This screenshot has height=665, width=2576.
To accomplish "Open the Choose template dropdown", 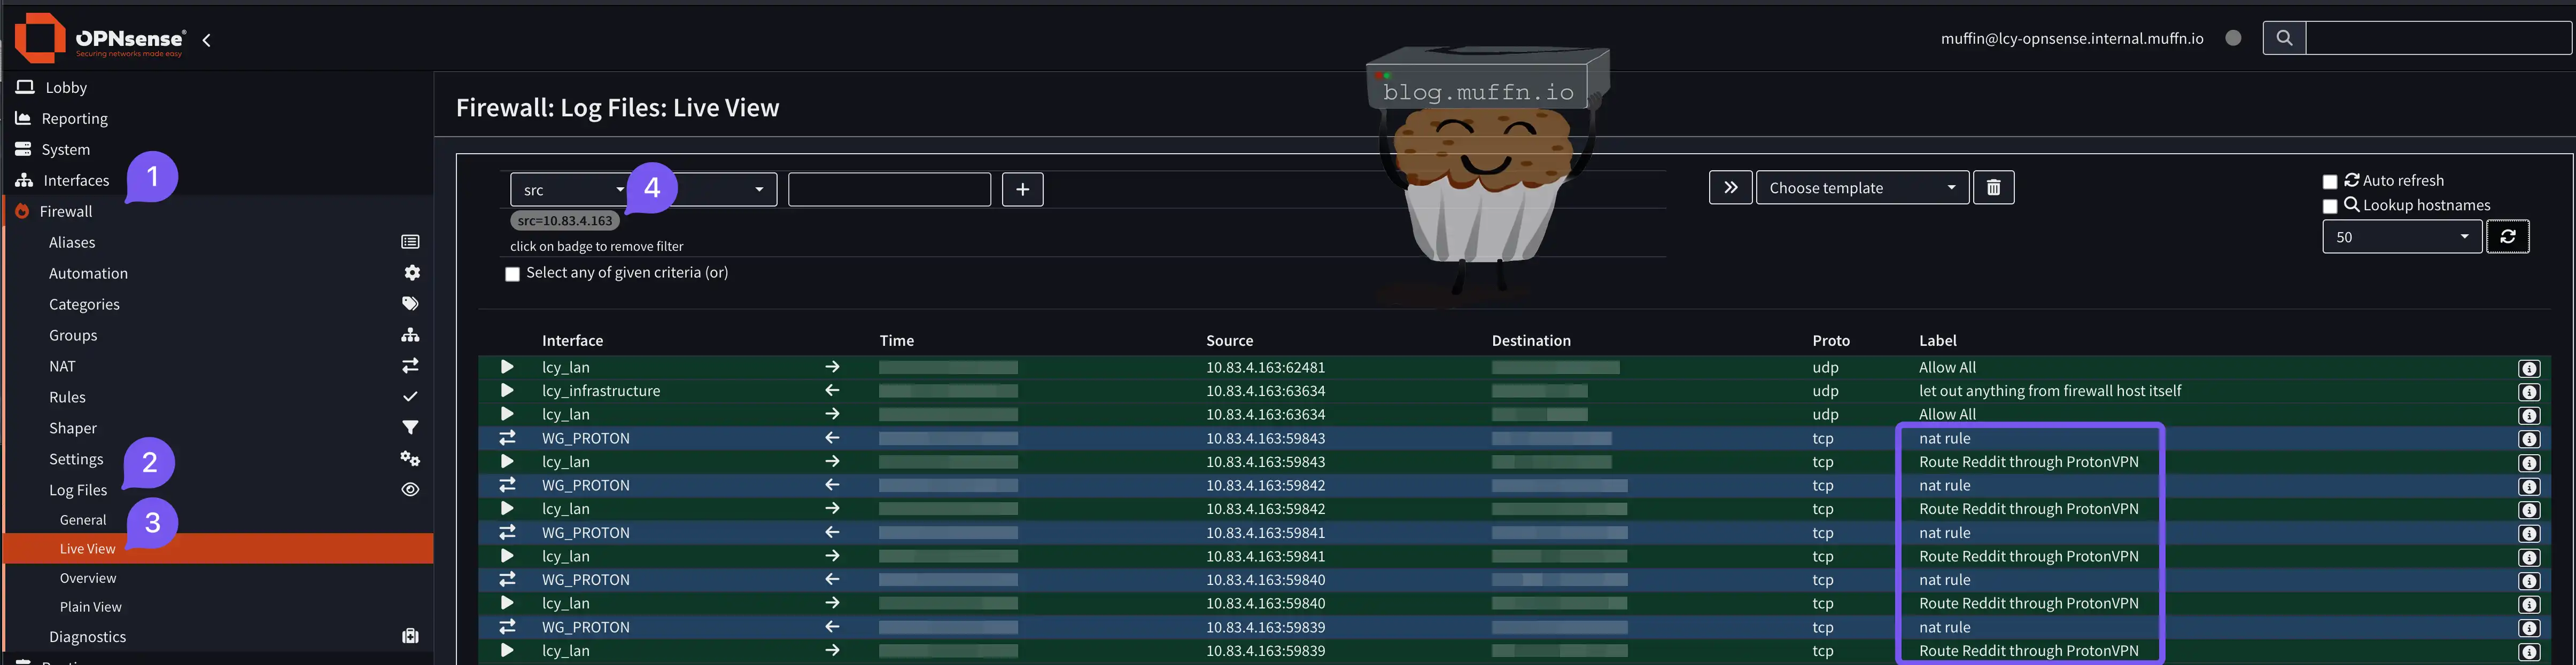I will click(1861, 188).
